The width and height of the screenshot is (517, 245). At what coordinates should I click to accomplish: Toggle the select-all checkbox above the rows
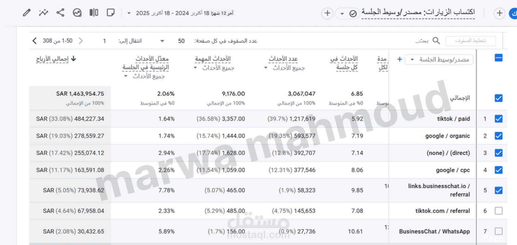pyautogui.click(x=499, y=57)
